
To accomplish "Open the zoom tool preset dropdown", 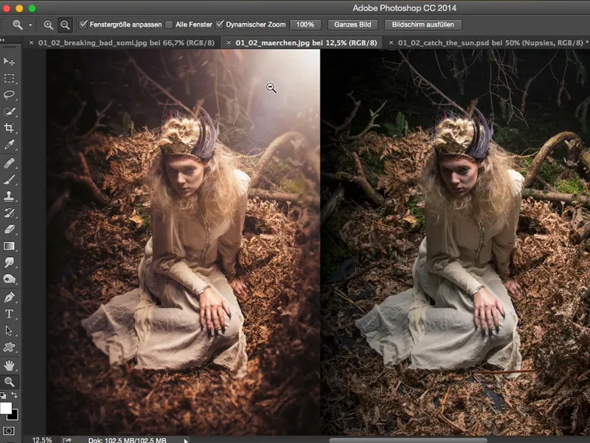I will [30, 25].
